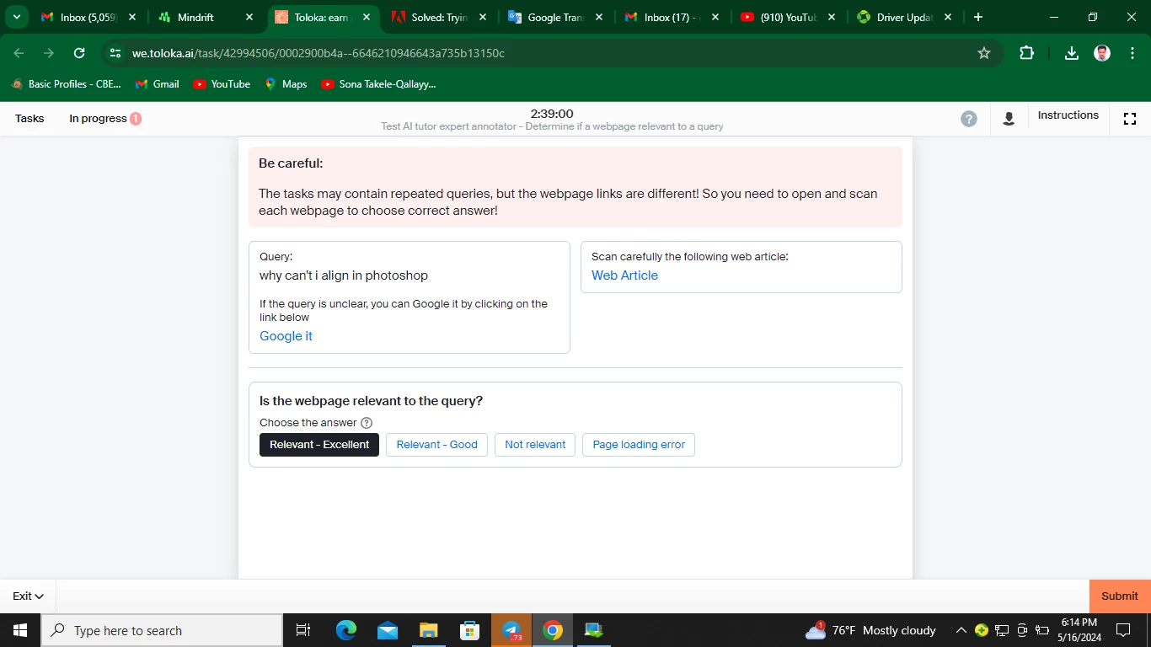Select the Page loading error answer

(639, 445)
